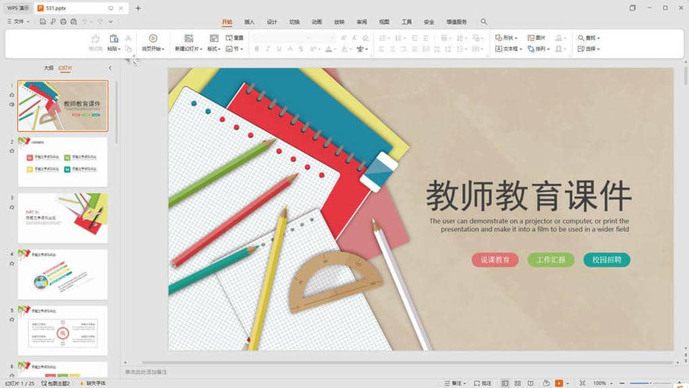Start slideshow from the status bar play icon
Viewport: 689px width, 388px height.
(559, 381)
